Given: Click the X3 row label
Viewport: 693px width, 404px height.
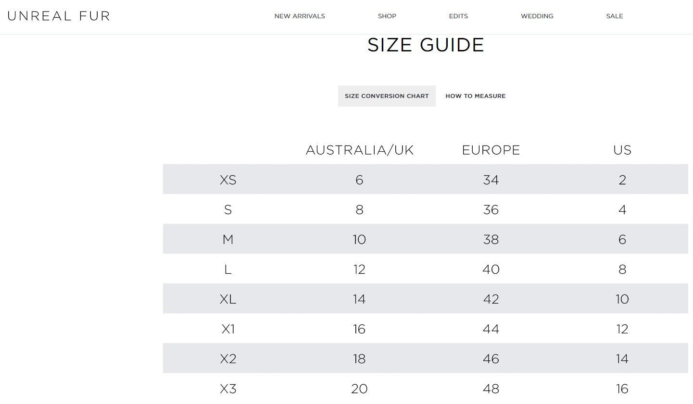Looking at the screenshot, I should click(228, 389).
